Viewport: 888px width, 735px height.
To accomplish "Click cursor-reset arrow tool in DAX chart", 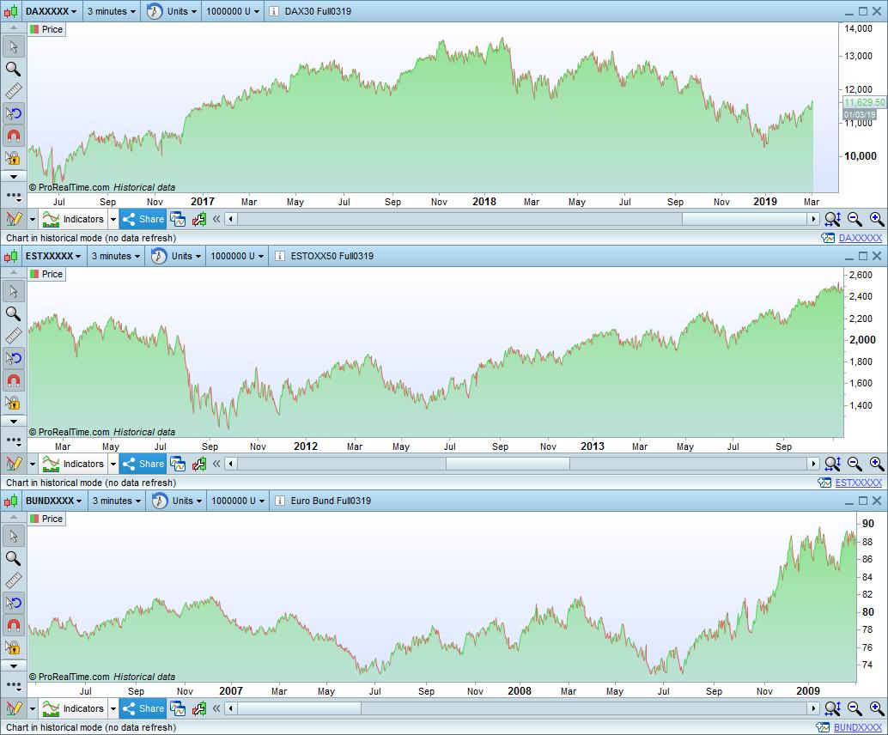I will click(14, 113).
